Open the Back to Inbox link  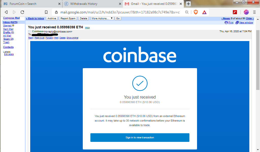(35, 18)
